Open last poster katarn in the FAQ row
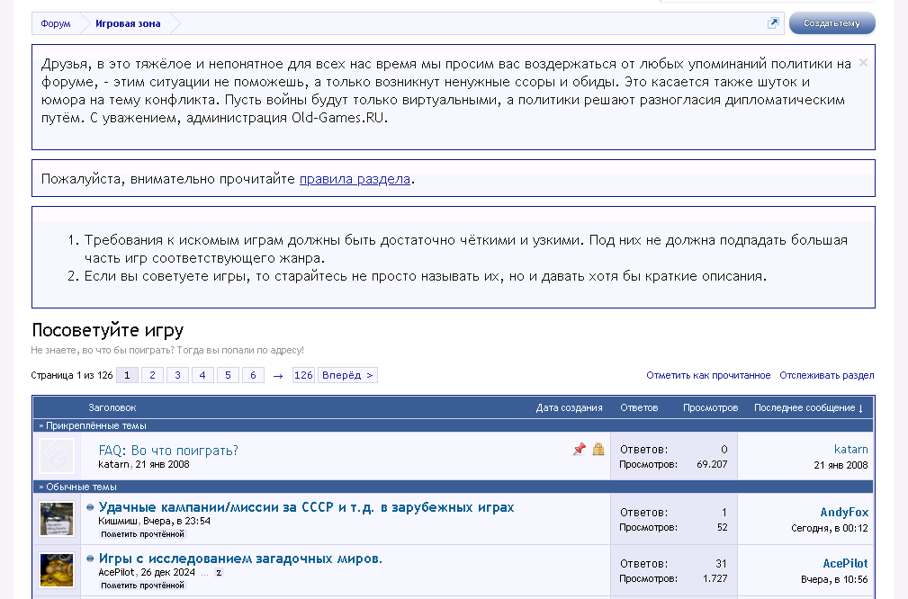 850,449
